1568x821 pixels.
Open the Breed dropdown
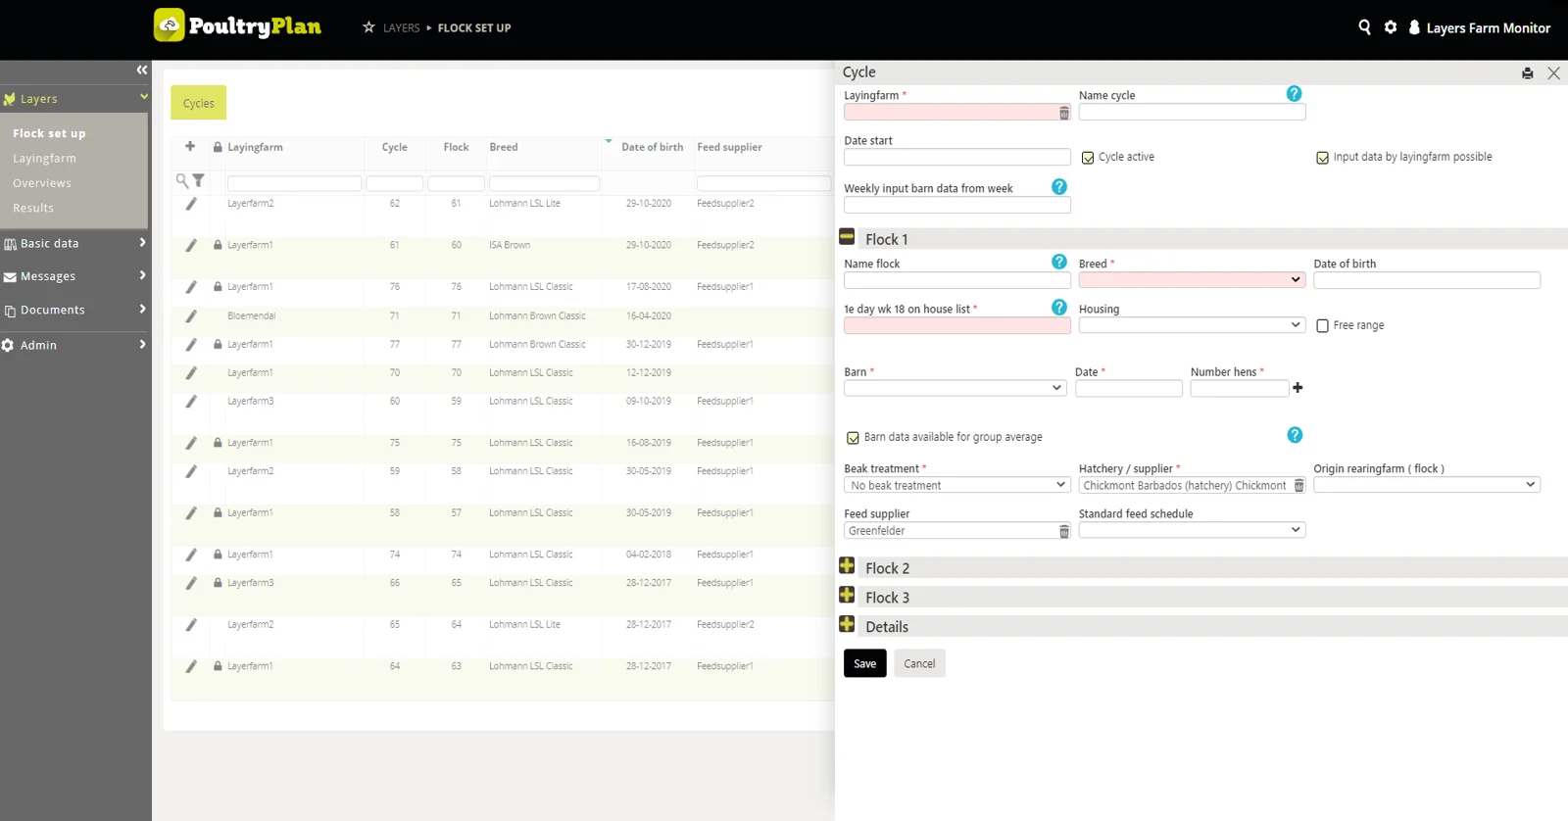coord(1191,280)
